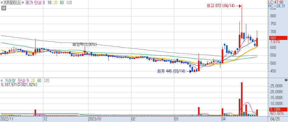Click the red 5,188K volume tag
Image resolution: width=288 pixels, height=122 pixels.
tap(278, 110)
